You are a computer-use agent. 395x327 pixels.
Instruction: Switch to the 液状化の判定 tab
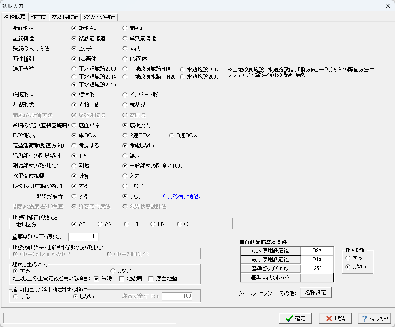click(x=99, y=17)
